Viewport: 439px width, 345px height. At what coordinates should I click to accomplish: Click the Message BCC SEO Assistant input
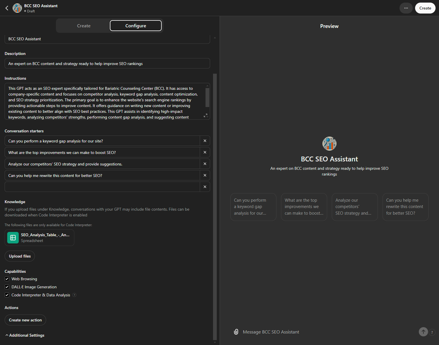pos(329,332)
